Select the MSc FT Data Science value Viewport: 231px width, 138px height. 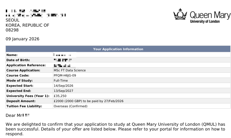click(70, 70)
